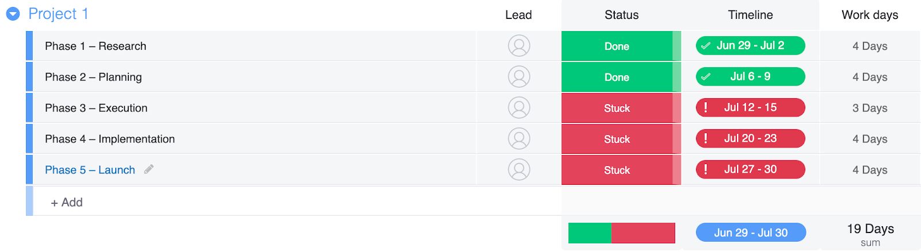Open lead avatar icon for Phase 2 – Planning
The height and width of the screenshot is (252, 921).
519,77
